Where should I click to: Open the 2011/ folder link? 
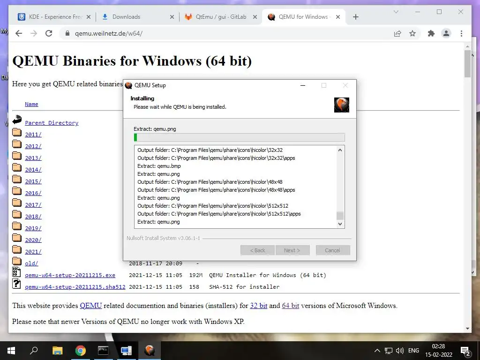coord(33,135)
